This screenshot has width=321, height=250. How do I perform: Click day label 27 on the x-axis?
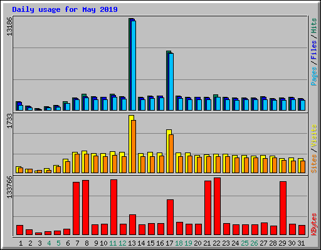[263, 243]
